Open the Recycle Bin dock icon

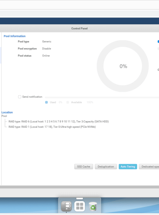93,206
